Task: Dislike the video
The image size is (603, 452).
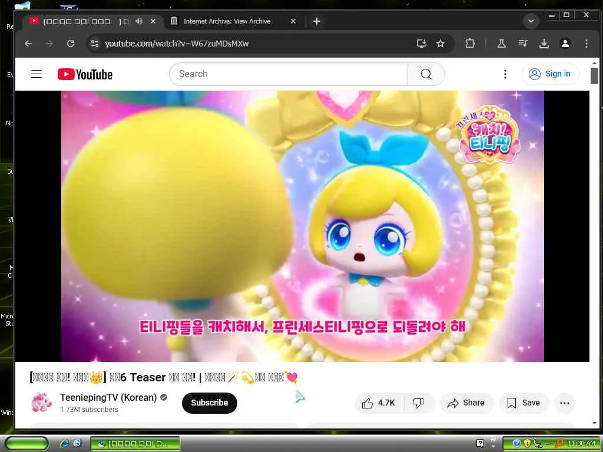Action: tap(419, 403)
